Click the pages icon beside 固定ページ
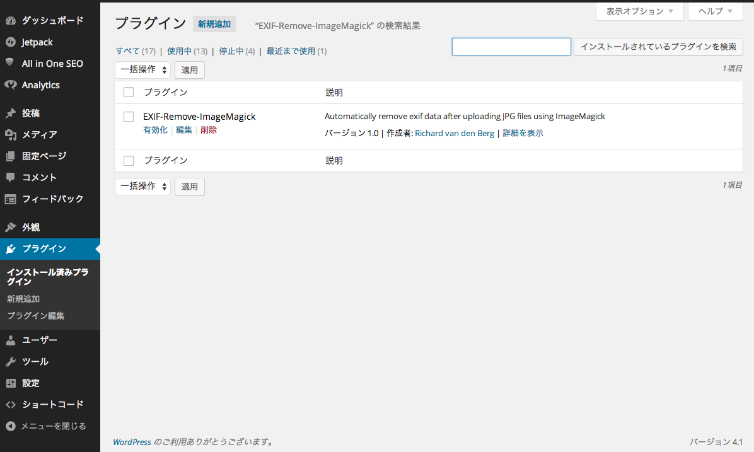Viewport: 754px width, 452px height. point(11,156)
